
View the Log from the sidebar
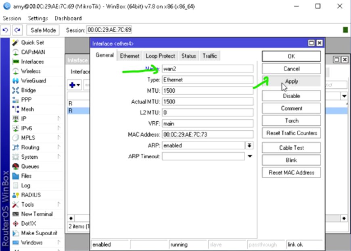click(x=25, y=185)
